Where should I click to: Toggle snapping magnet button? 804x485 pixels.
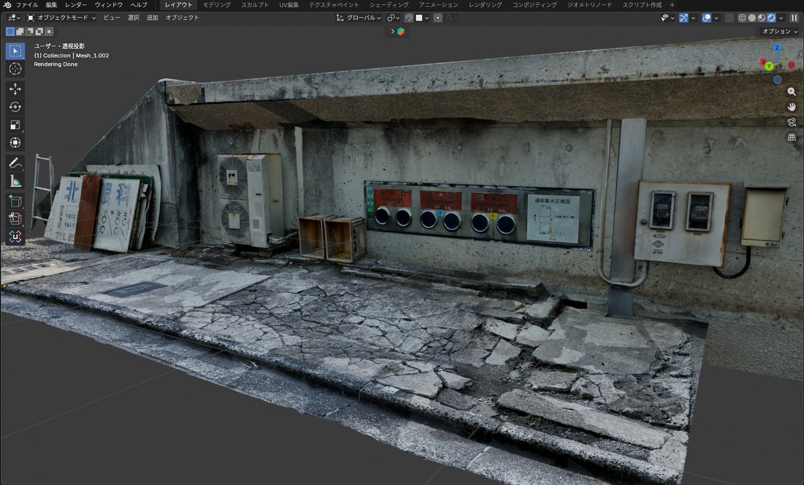coord(409,18)
